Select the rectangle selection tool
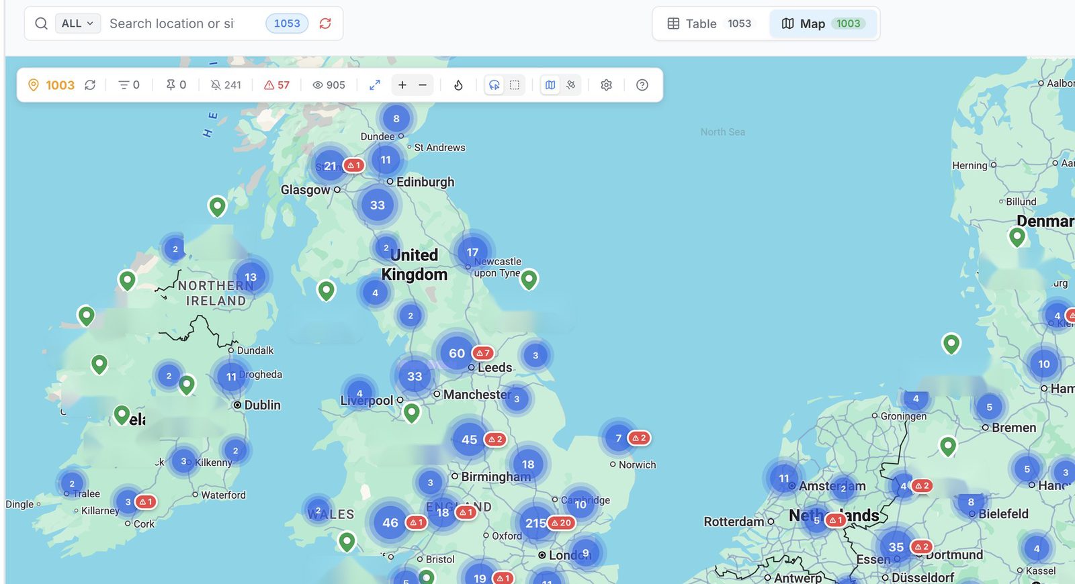Viewport: 1075px width, 584px height. point(515,85)
